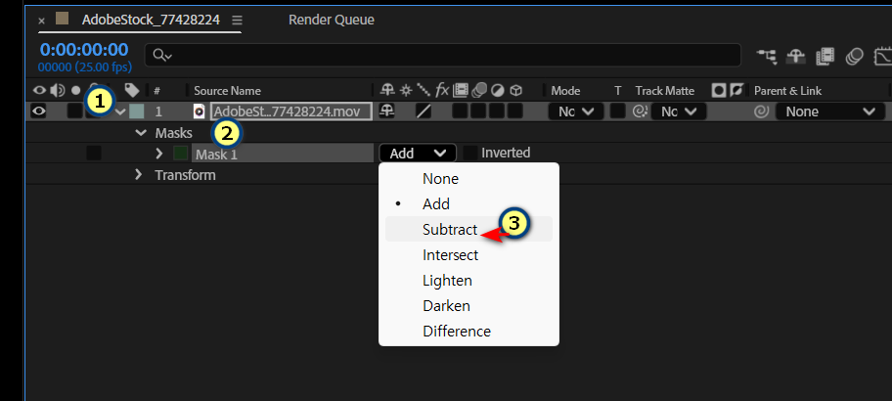892x401 pixels.
Task: Click the Track Matte pick whip on layer 1
Action: [x=640, y=111]
